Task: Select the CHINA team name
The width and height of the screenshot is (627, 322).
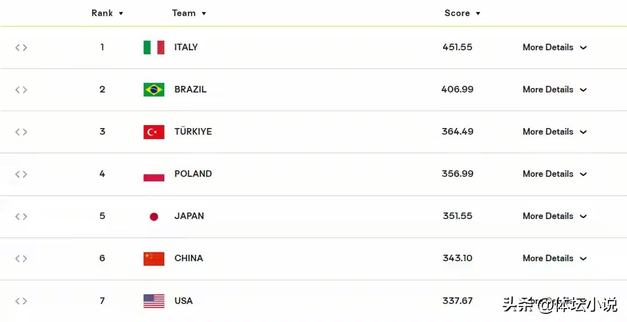Action: [189, 258]
